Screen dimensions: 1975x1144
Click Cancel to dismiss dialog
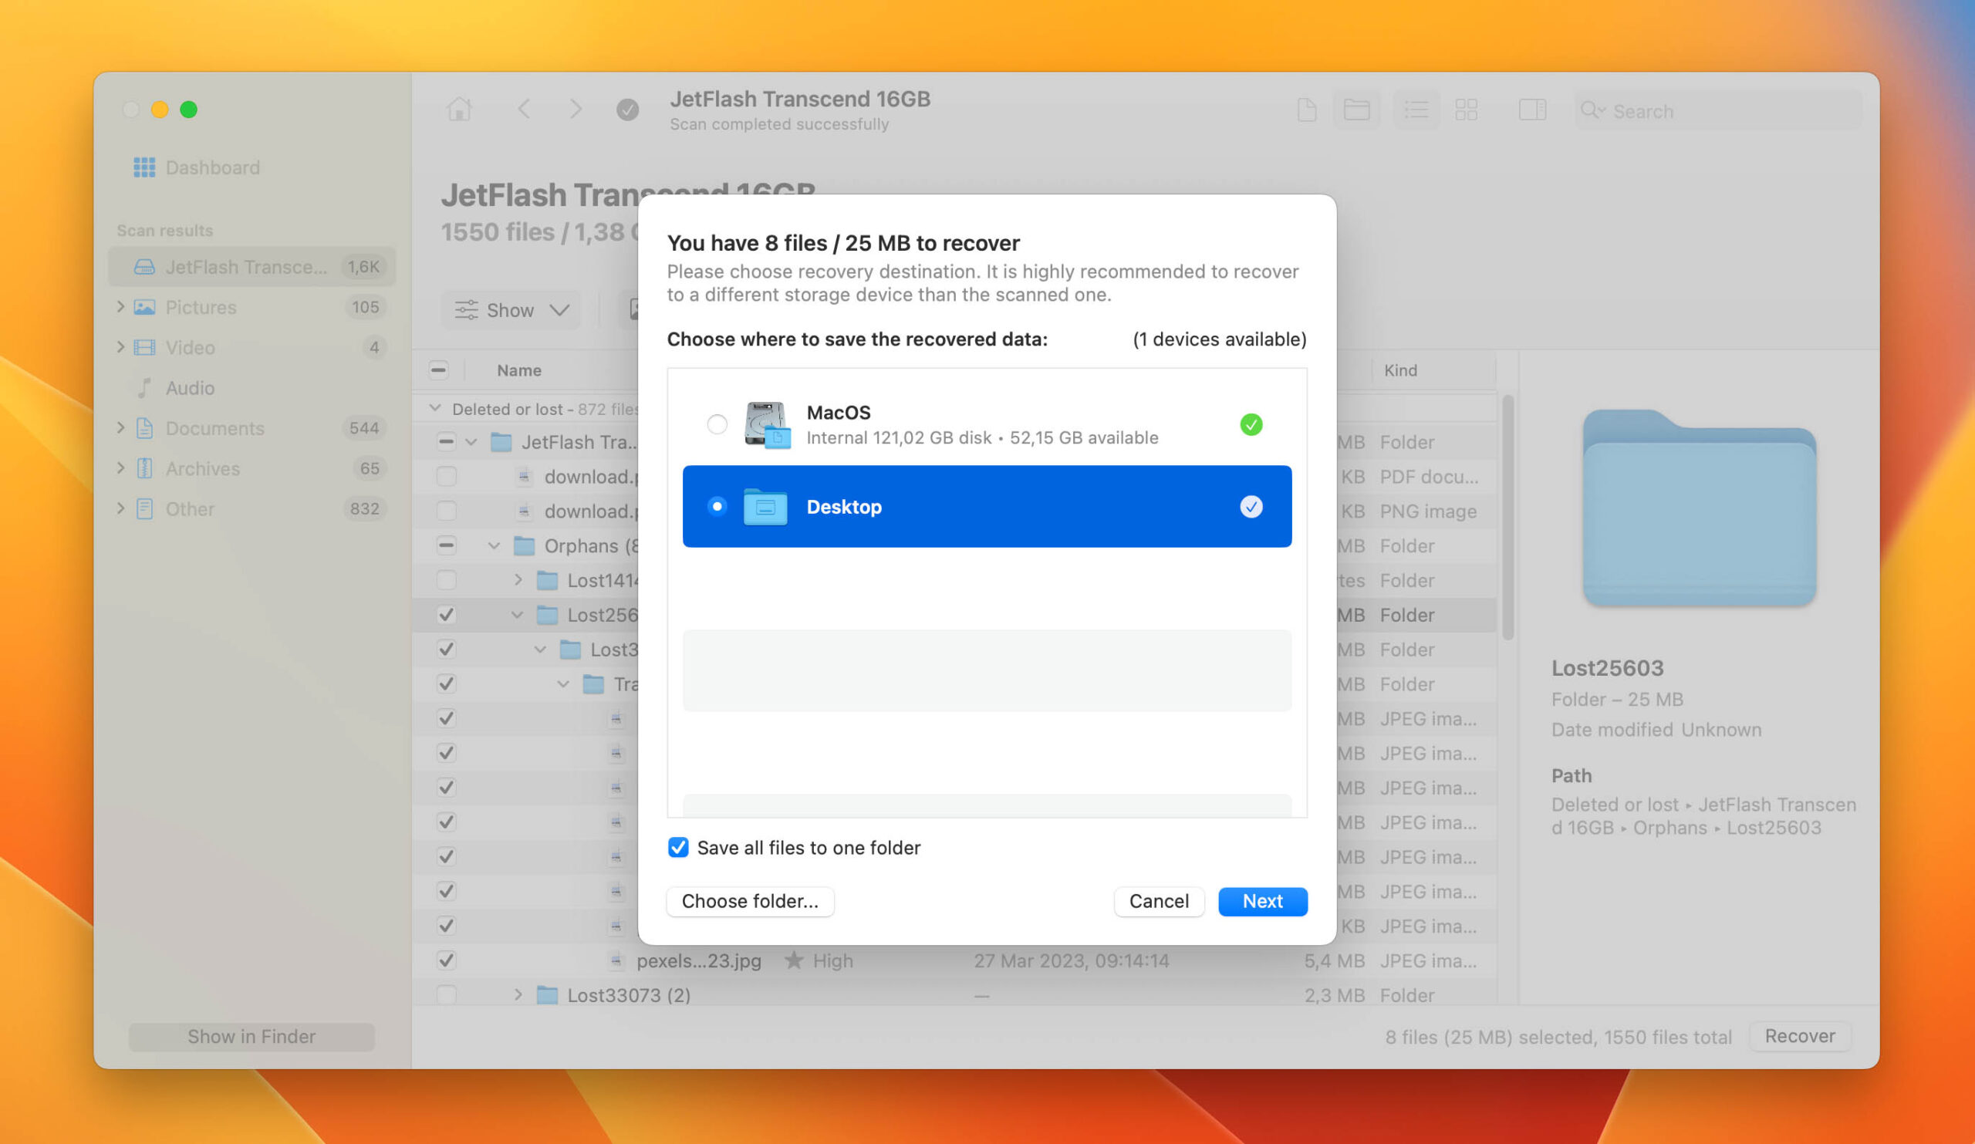coord(1158,900)
